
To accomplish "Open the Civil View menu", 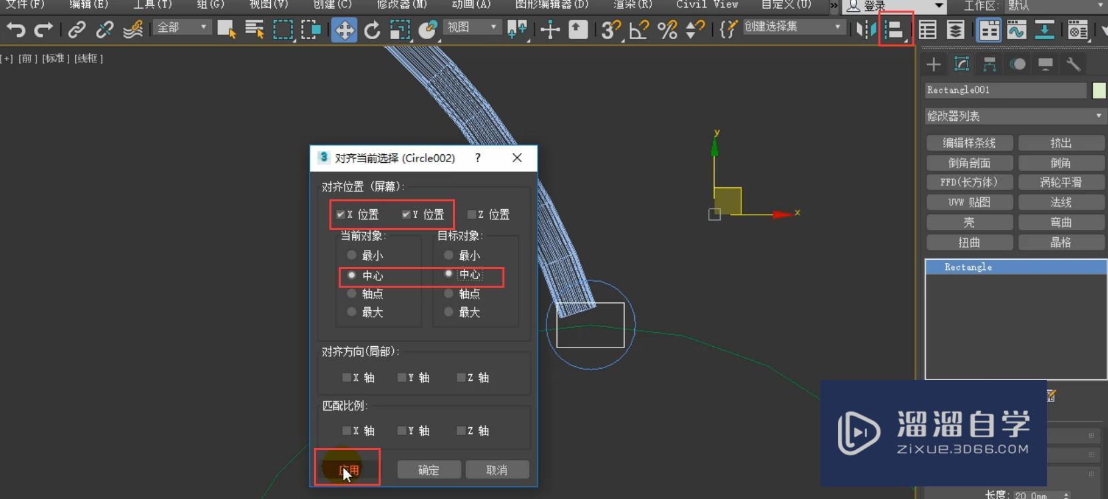I will (707, 5).
